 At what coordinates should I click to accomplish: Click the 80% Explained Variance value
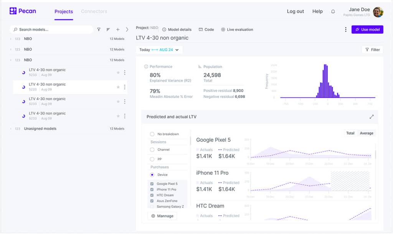[x=155, y=75]
